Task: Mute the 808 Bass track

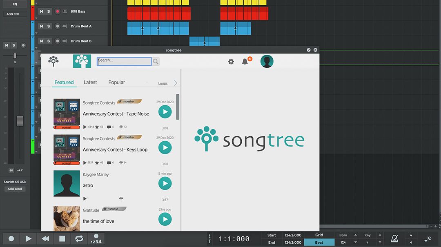Action: (41, 11)
